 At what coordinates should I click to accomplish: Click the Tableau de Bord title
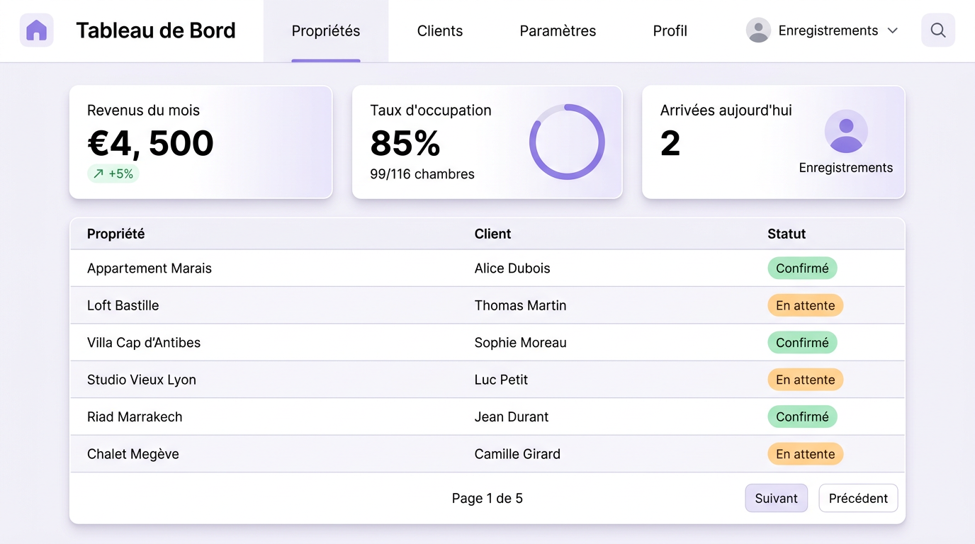pyautogui.click(x=156, y=30)
